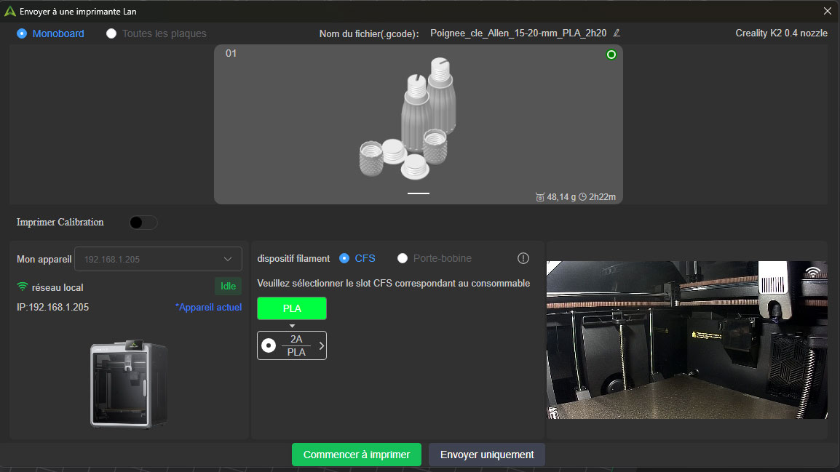
Task: Open the Mon appareil device dropdown
Action: pyautogui.click(x=158, y=259)
